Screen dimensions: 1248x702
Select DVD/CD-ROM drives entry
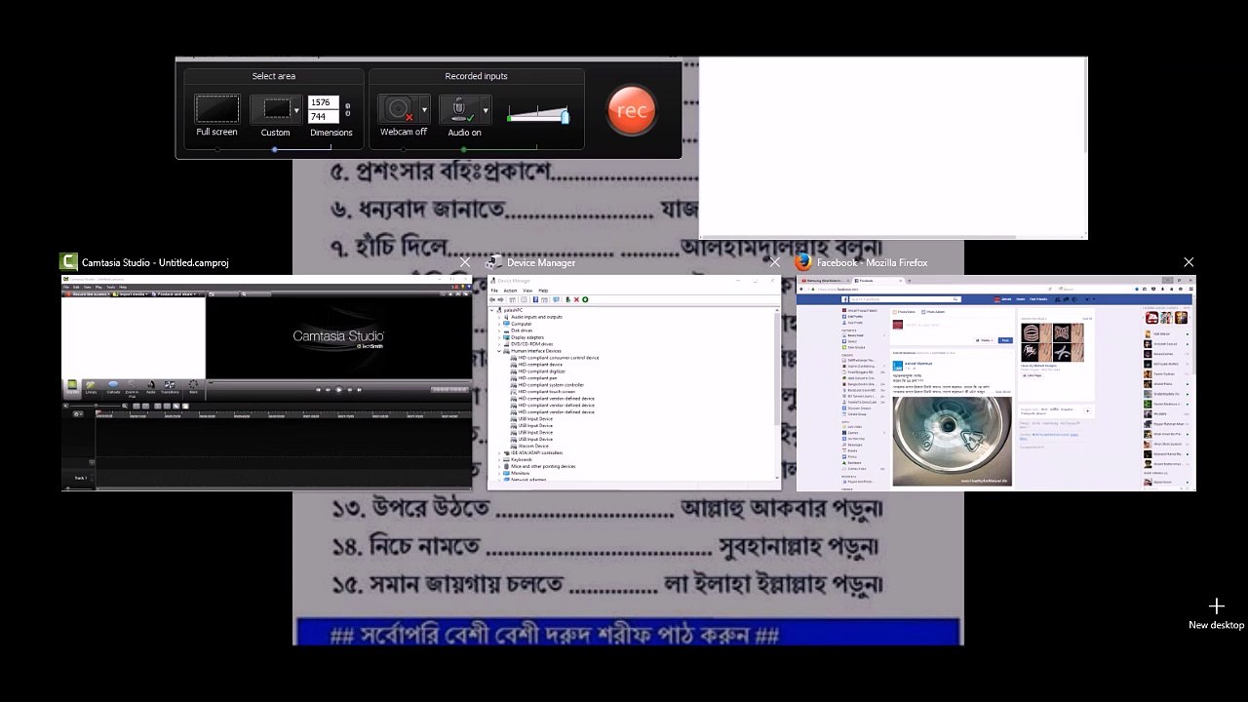click(531, 344)
